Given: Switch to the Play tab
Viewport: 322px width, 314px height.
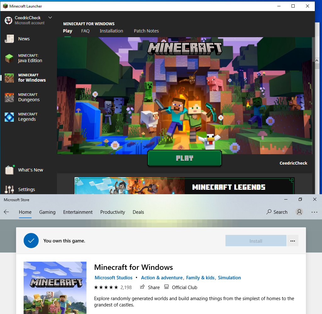Looking at the screenshot, I should tap(68, 31).
